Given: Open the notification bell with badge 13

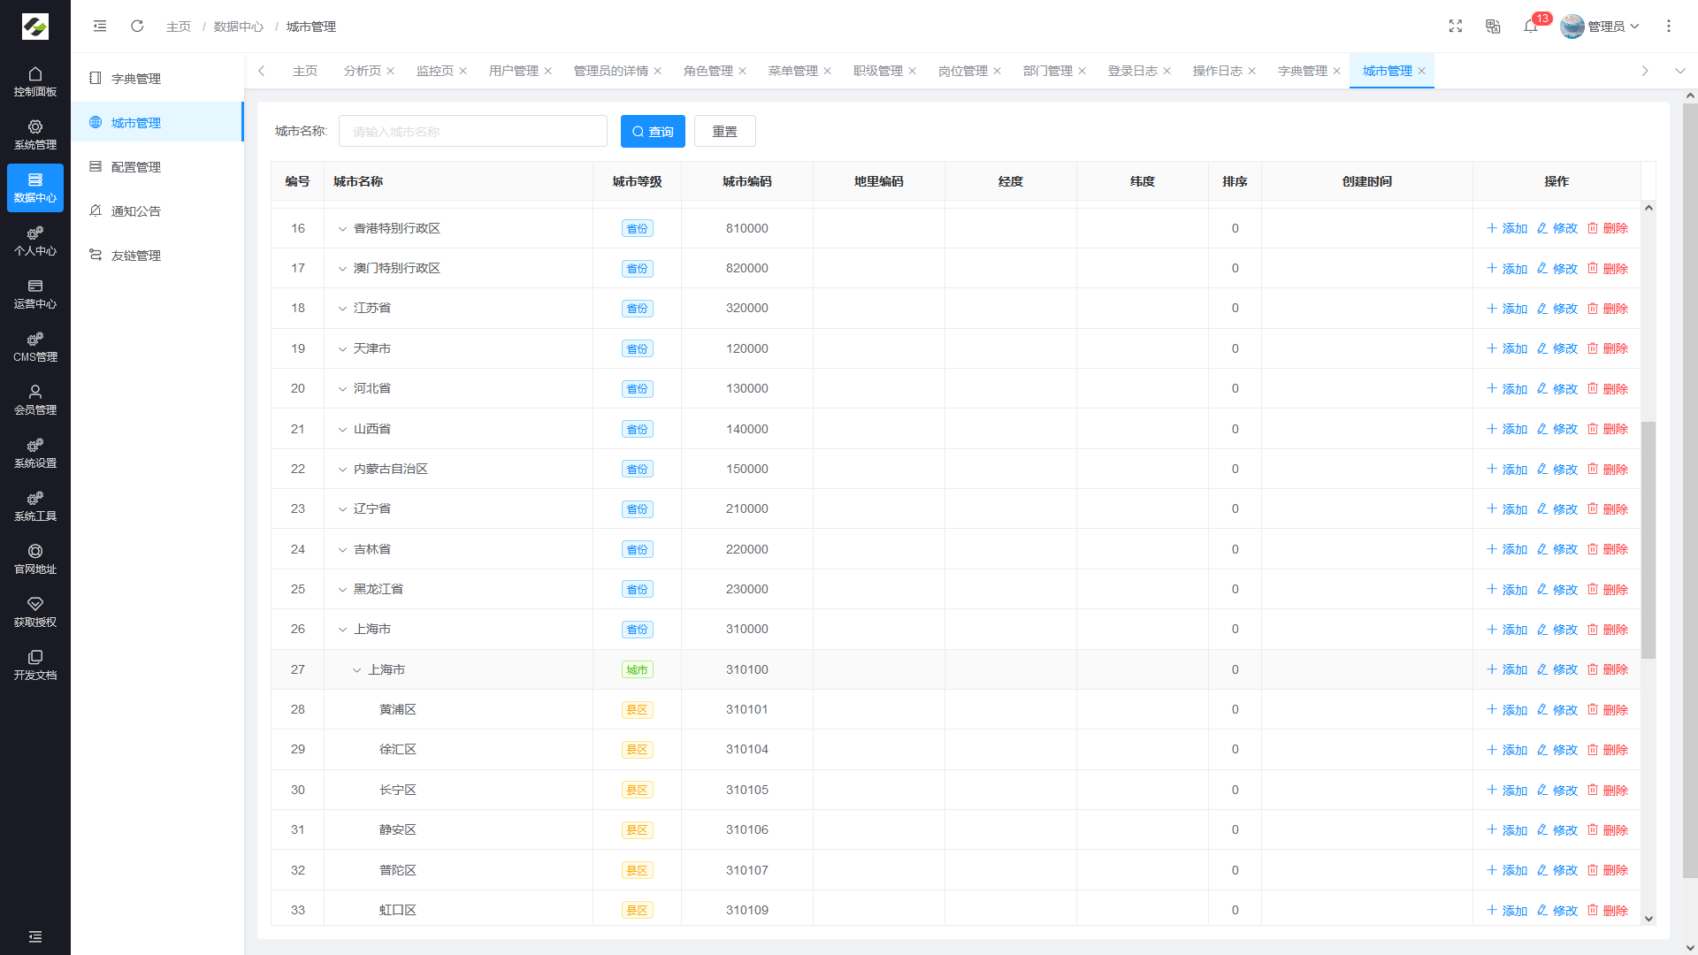Looking at the screenshot, I should [x=1531, y=27].
